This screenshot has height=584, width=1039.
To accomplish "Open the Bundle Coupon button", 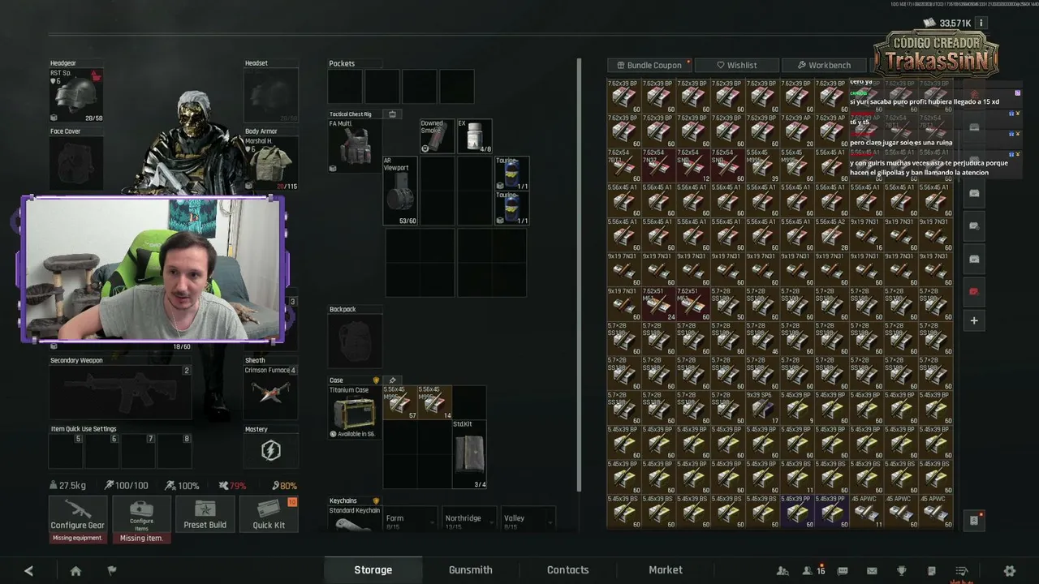I will (650, 65).
